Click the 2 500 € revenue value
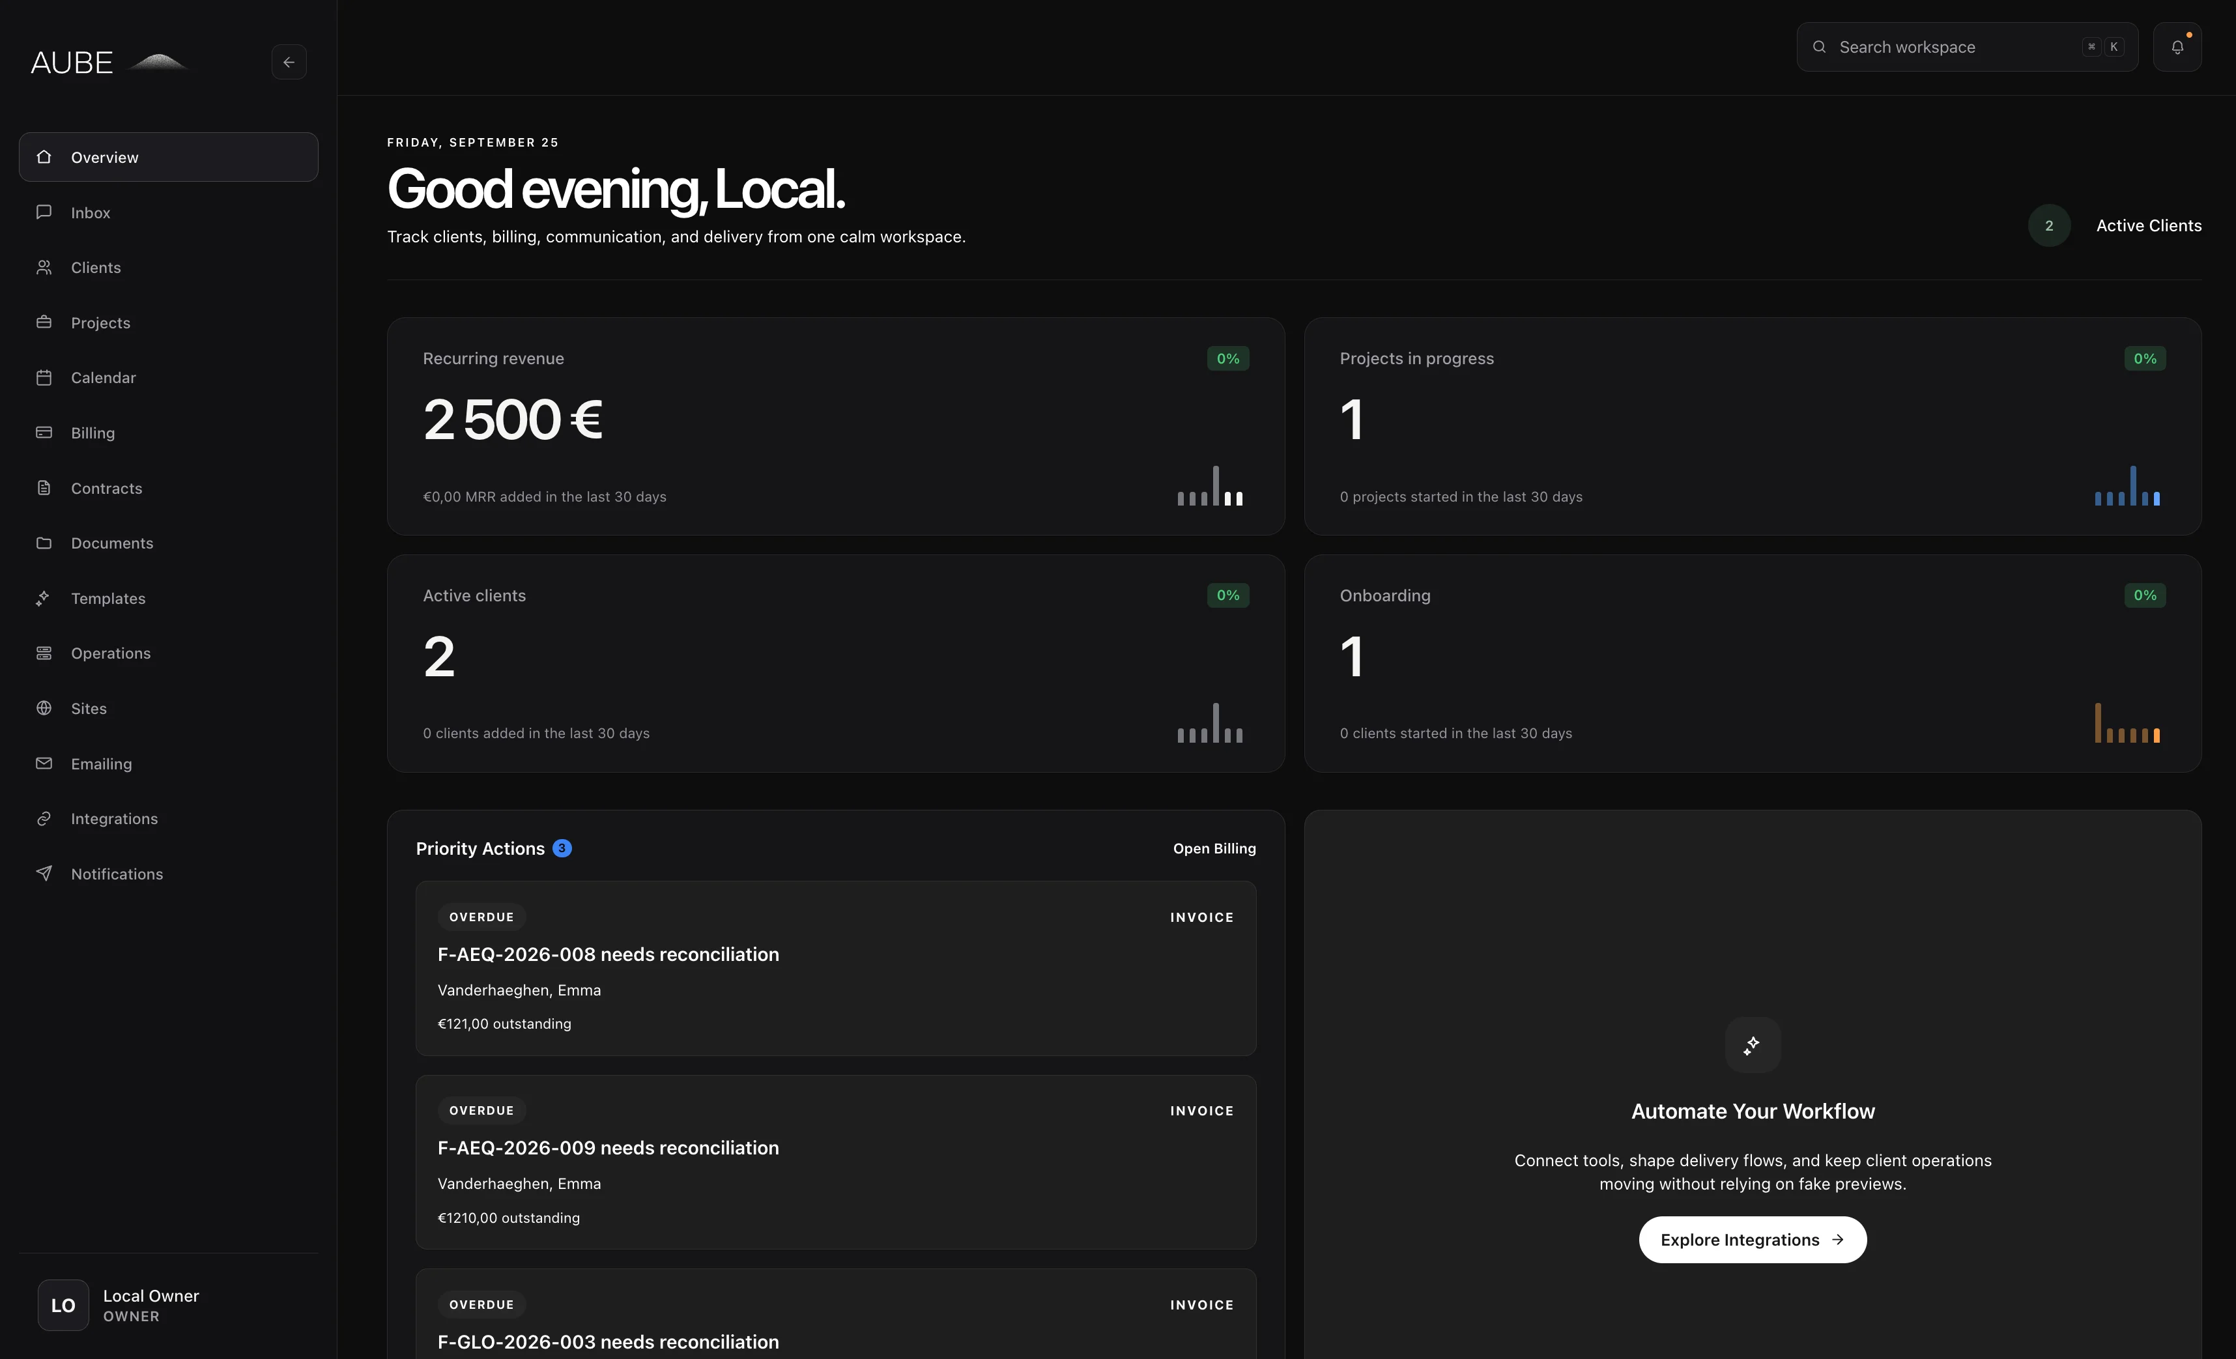Image resolution: width=2236 pixels, height=1359 pixels. coord(513,419)
